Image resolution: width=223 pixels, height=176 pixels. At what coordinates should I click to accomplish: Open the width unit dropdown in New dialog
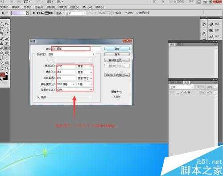(x=85, y=66)
